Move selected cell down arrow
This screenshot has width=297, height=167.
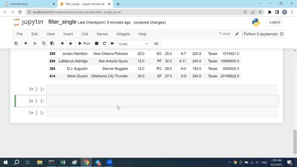pyautogui.click(x=71, y=44)
